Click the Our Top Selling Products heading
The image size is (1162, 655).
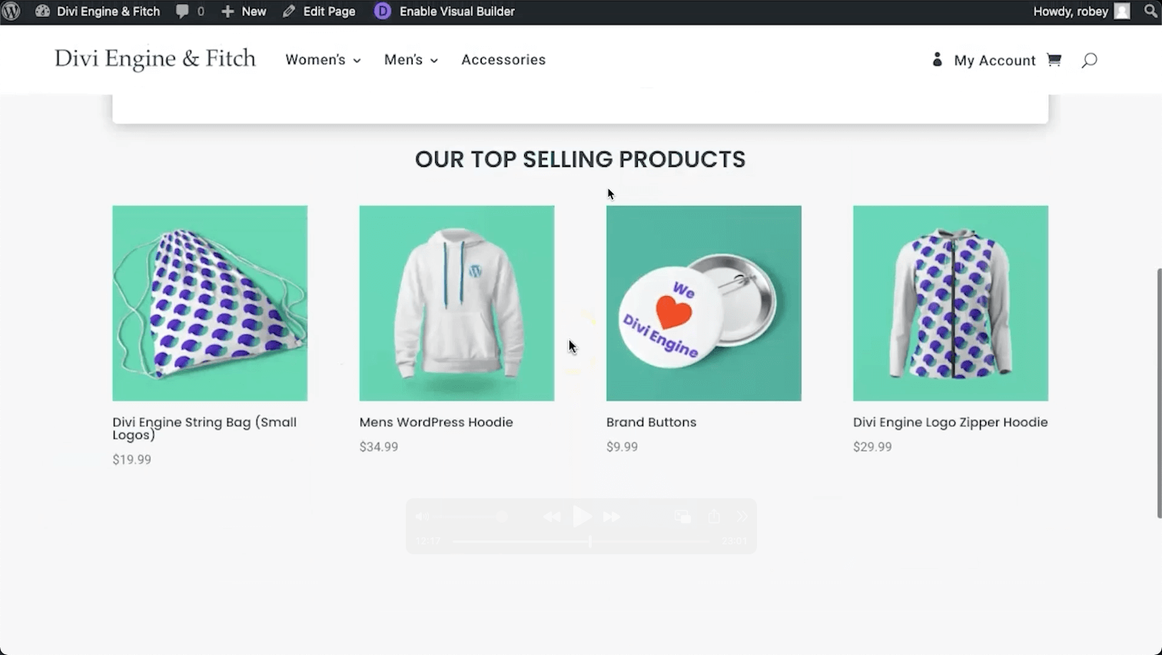tap(580, 159)
